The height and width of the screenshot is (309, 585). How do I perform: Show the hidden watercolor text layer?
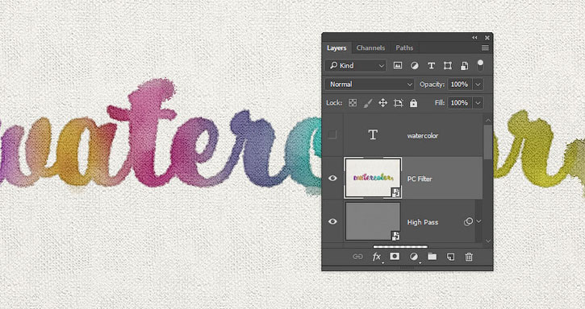pos(332,134)
